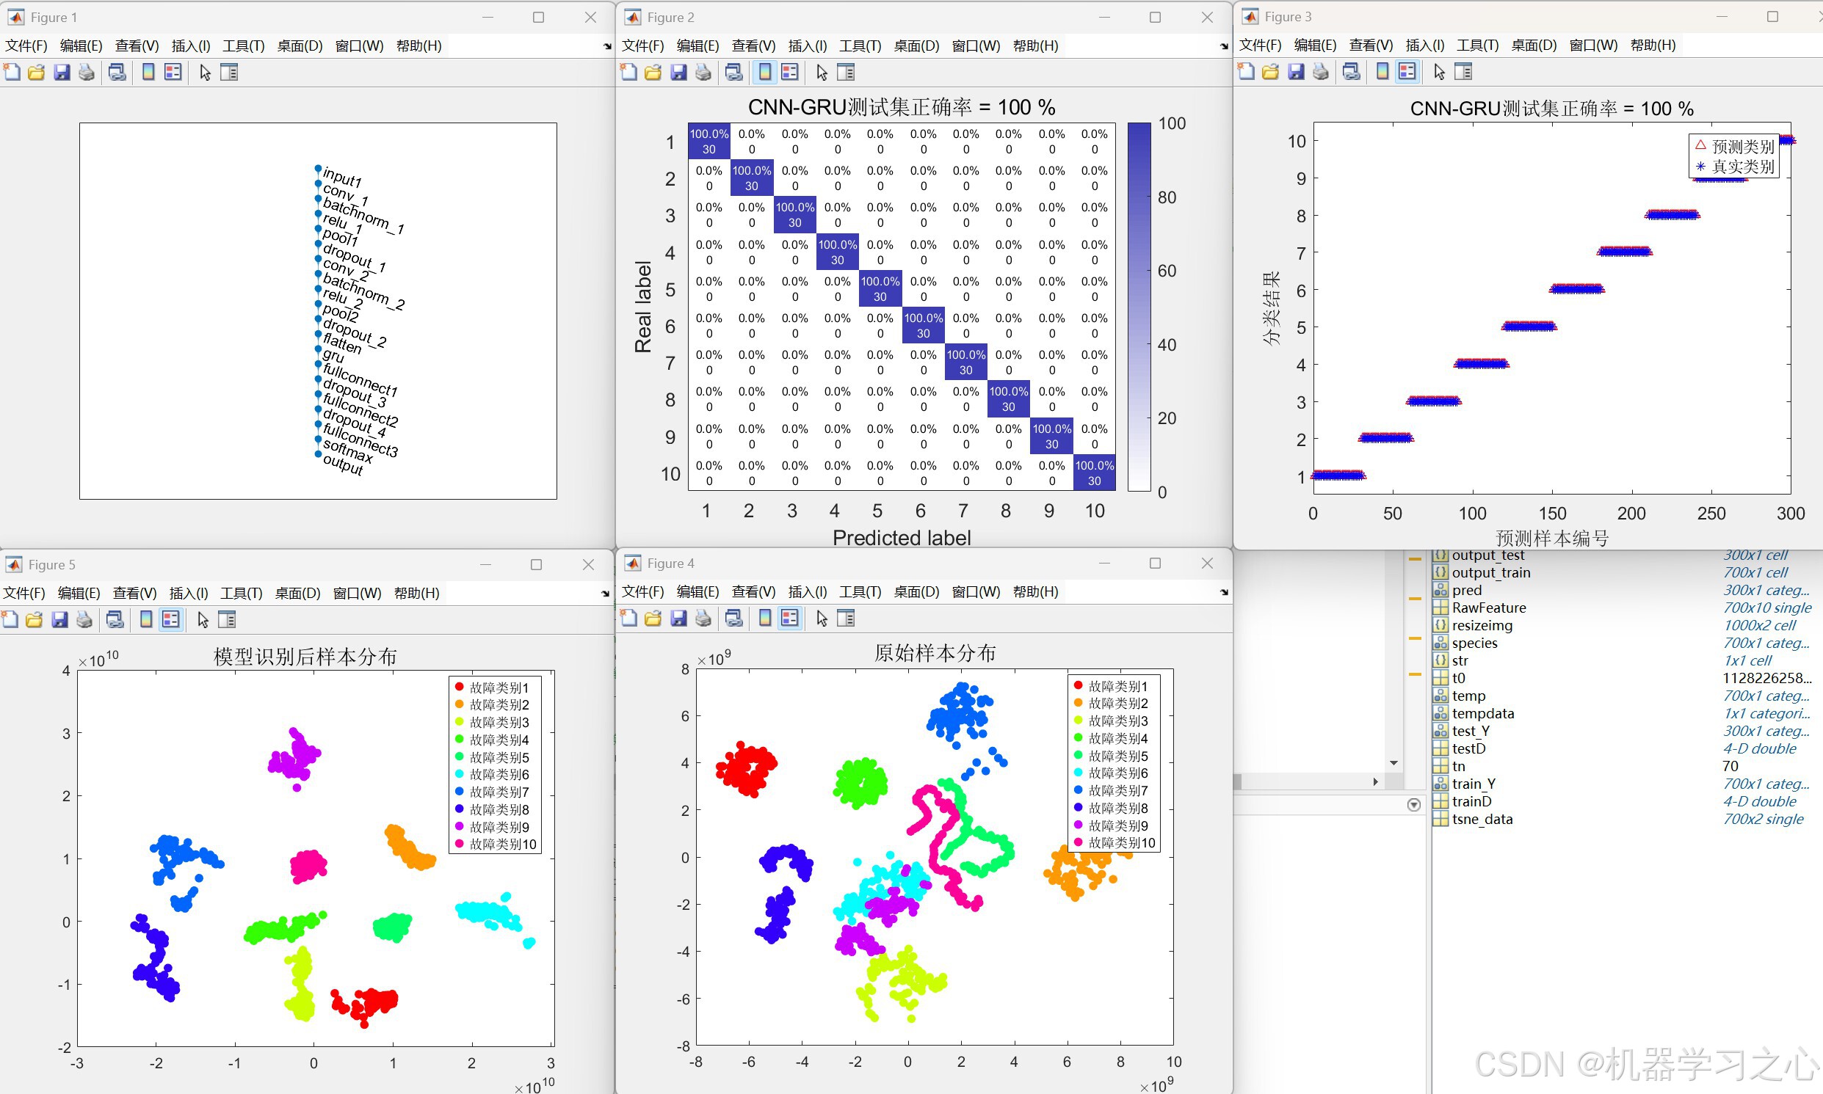Click New Figure icon in Figure 5 toolbar
Screen dimensions: 1823x1094
[10, 620]
